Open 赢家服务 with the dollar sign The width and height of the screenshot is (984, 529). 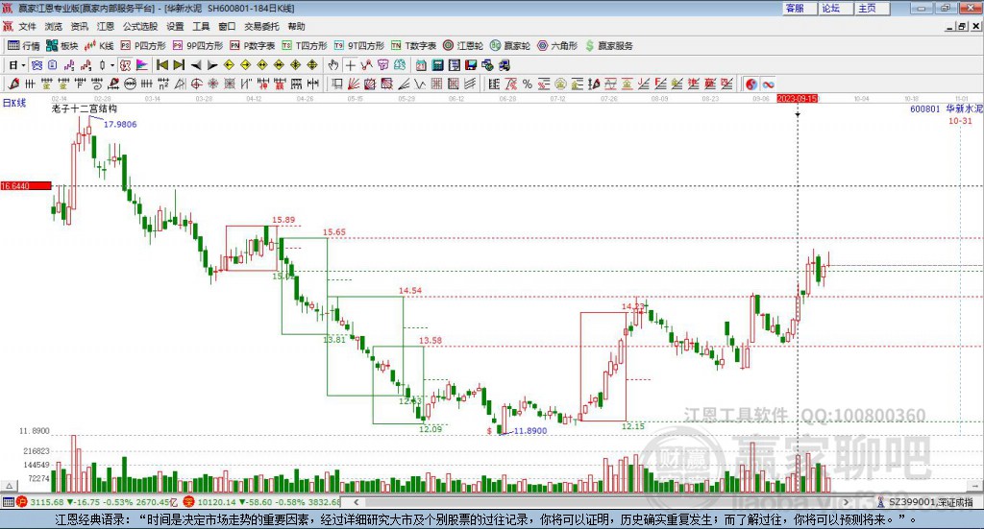pos(608,46)
